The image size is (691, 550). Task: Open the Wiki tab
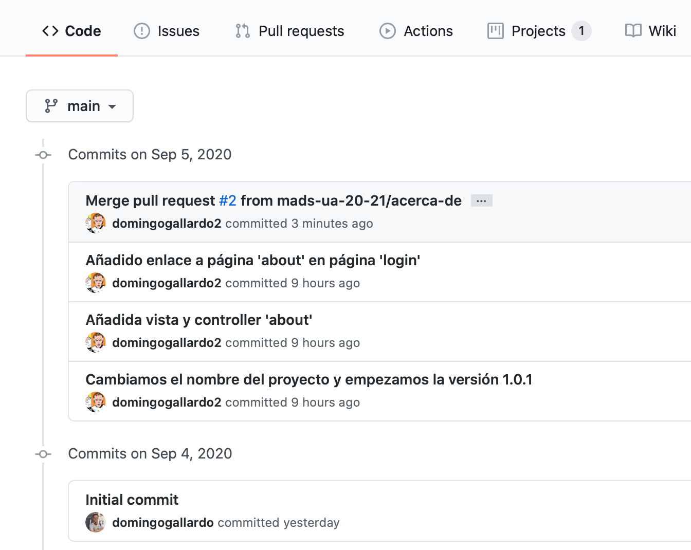pyautogui.click(x=651, y=31)
